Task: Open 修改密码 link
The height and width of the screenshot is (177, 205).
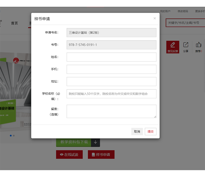Action: pyautogui.click(x=183, y=11)
